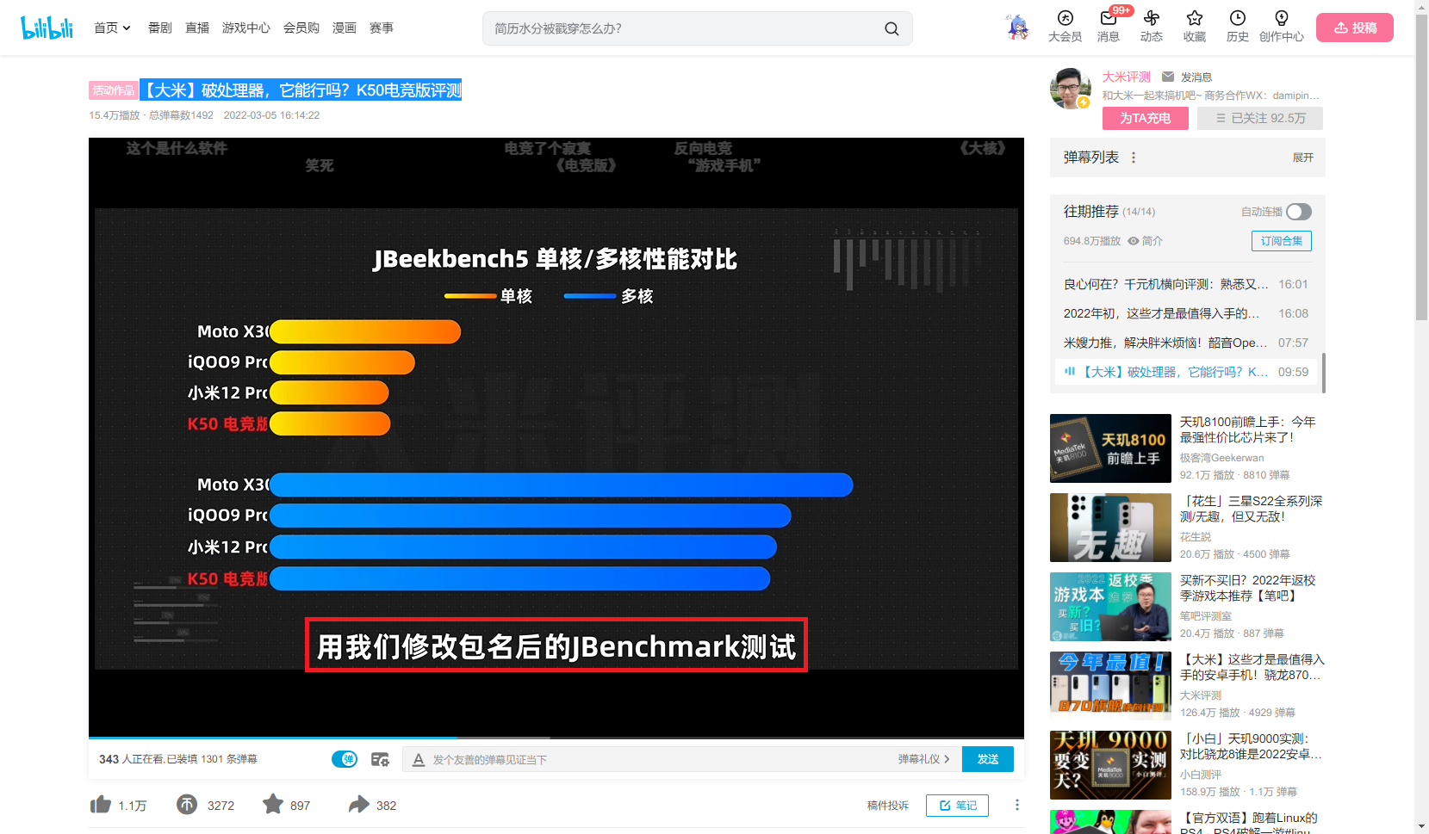
Task: Open the 收藏 favorites star icon
Action: 1195,27
